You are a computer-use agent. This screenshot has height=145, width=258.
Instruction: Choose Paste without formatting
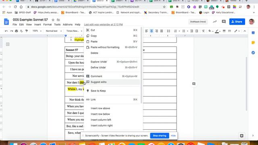click(x=112, y=48)
